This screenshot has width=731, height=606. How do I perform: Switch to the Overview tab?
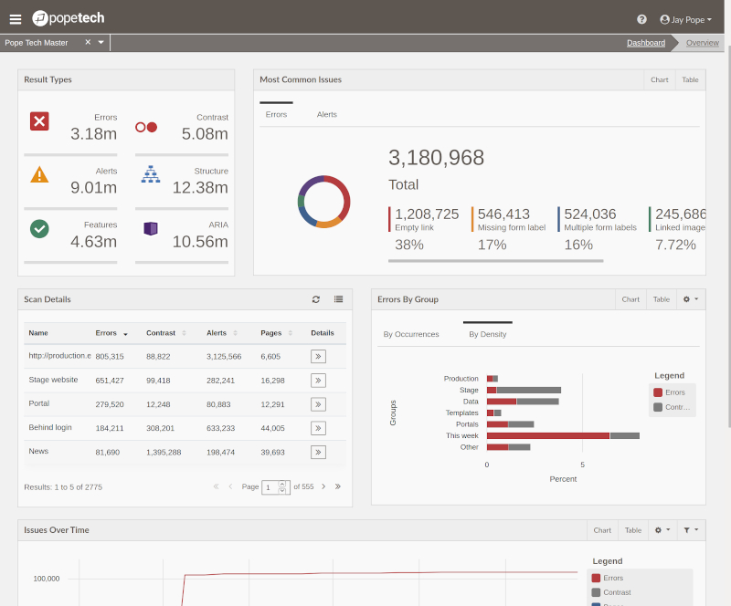pyautogui.click(x=702, y=42)
